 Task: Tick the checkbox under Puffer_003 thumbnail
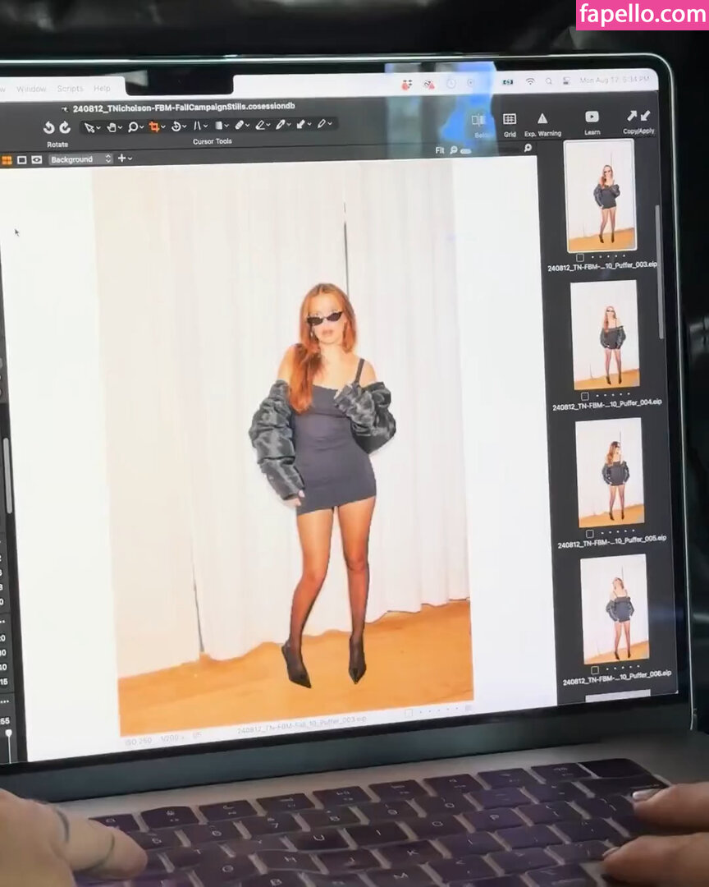tap(579, 257)
